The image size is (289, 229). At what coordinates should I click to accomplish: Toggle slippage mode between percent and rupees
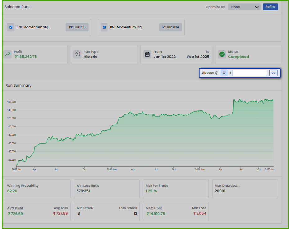click(230, 72)
